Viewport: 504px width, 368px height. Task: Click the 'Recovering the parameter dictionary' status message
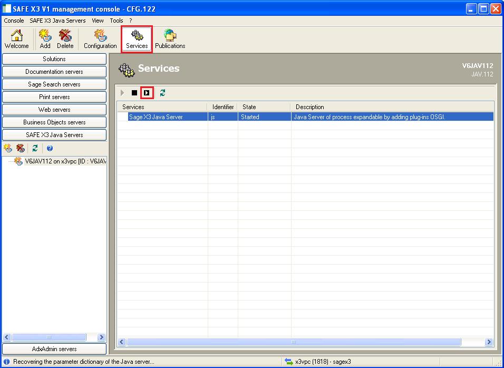84,362
